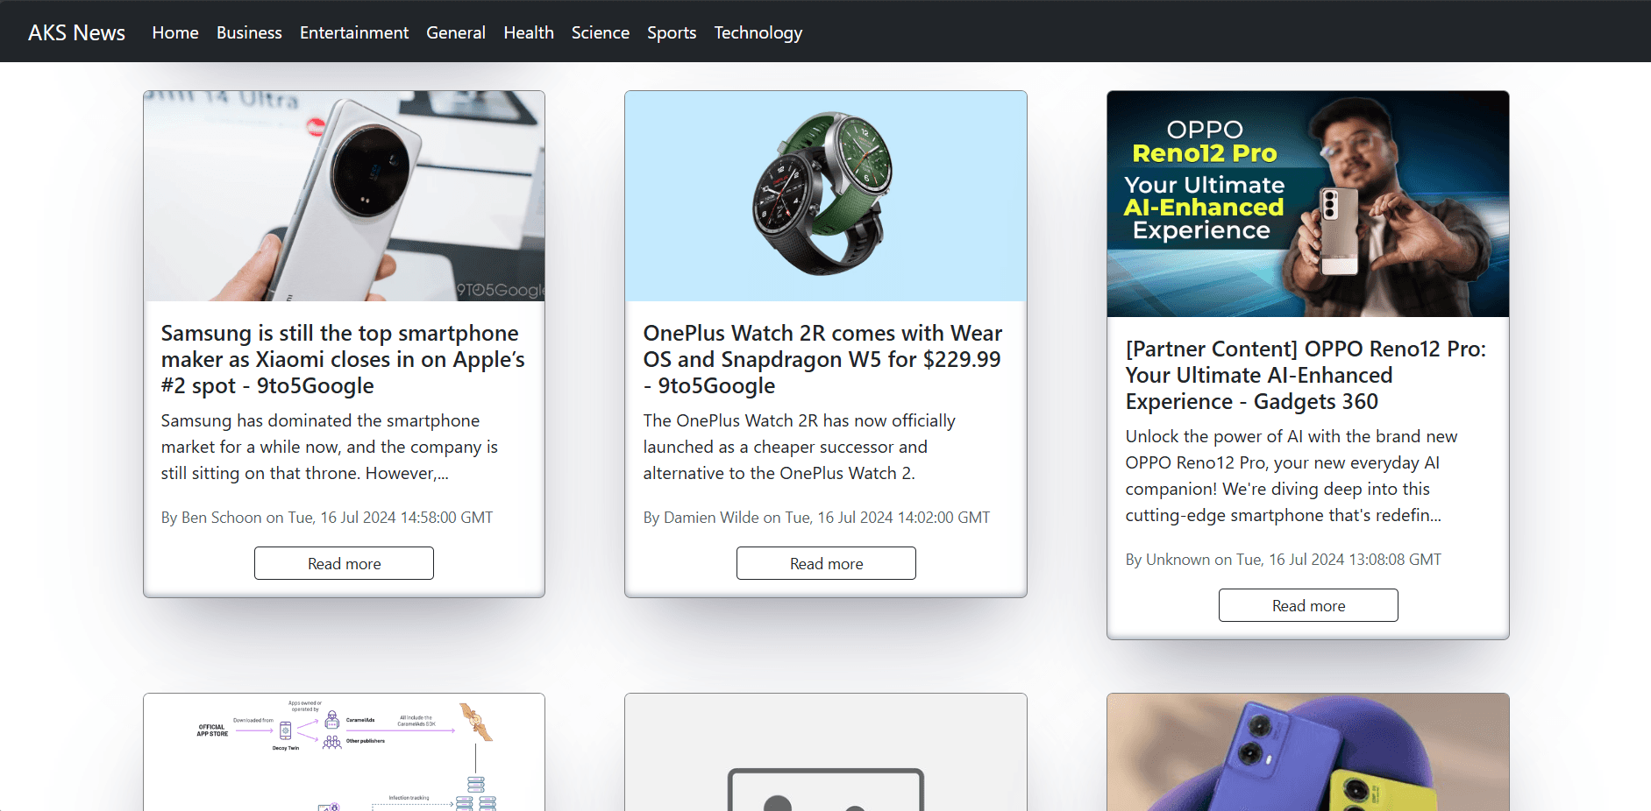Click the OPPO Reno12 Pro banner image
This screenshot has width=1651, height=811.
tap(1308, 204)
